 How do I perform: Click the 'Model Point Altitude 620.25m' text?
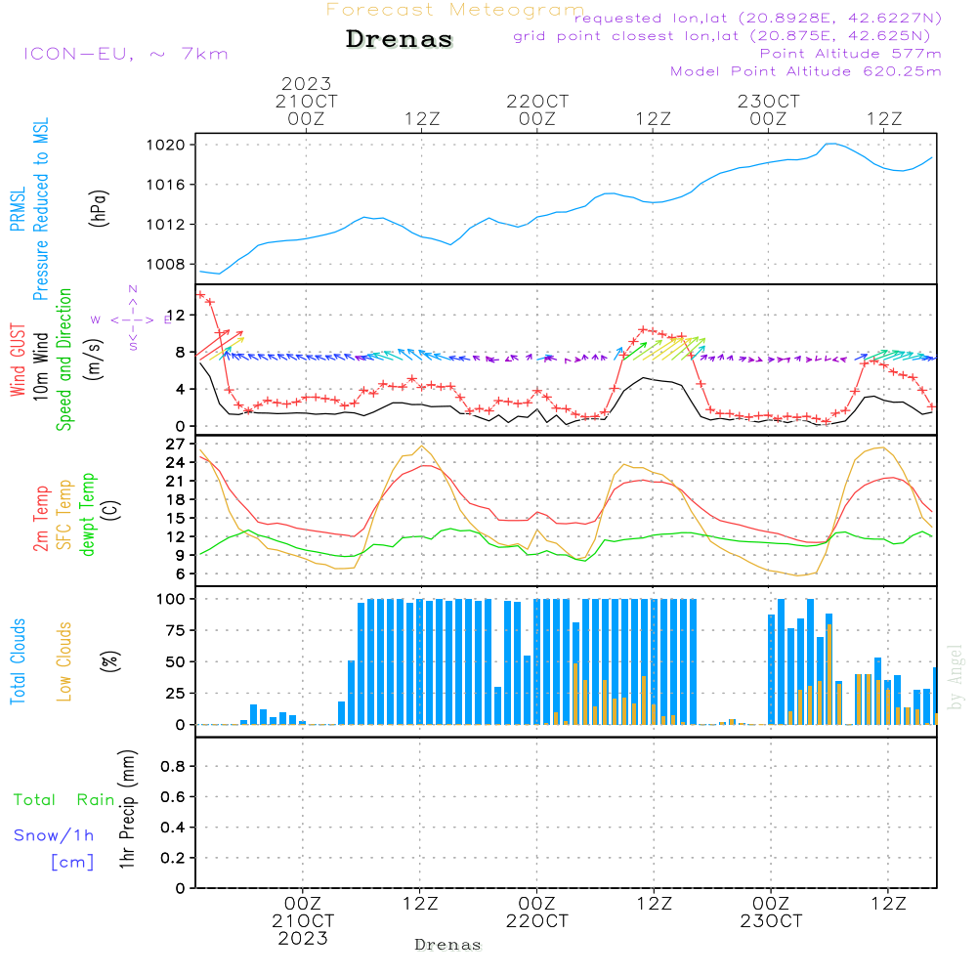pyautogui.click(x=806, y=71)
